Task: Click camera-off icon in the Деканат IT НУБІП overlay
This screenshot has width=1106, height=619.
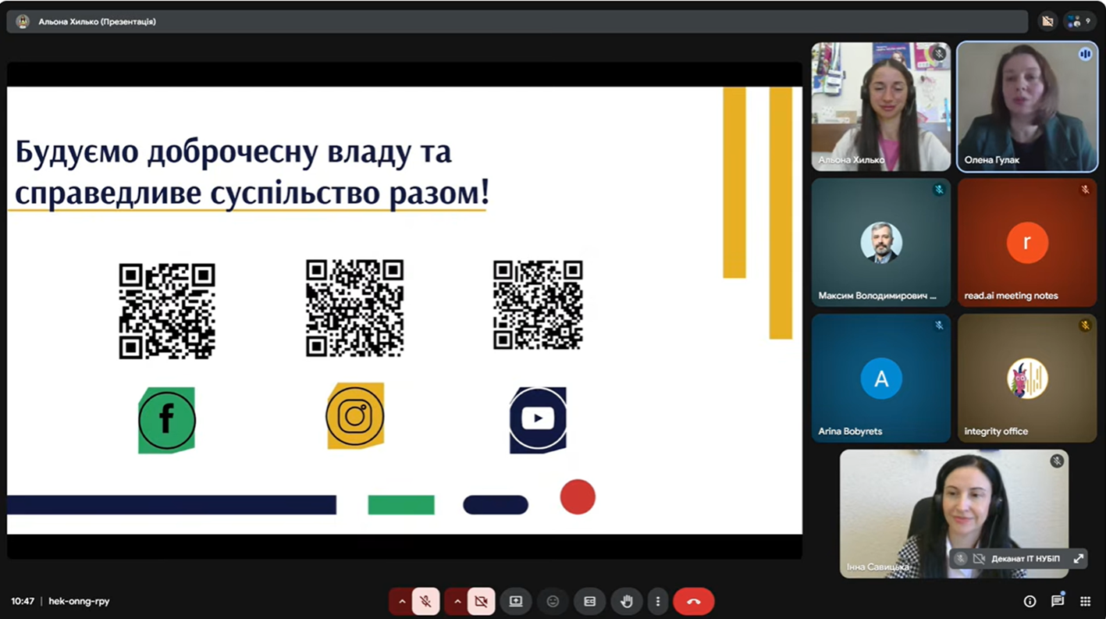Action: point(979,559)
